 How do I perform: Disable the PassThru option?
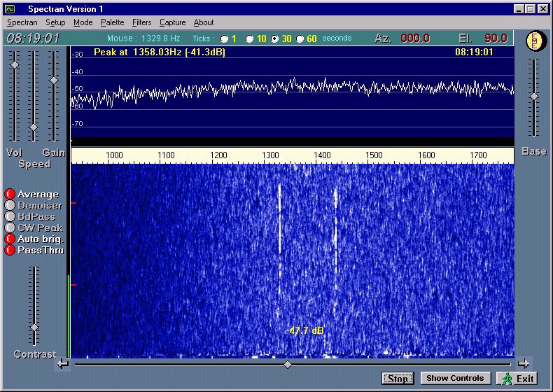pyautogui.click(x=10, y=250)
